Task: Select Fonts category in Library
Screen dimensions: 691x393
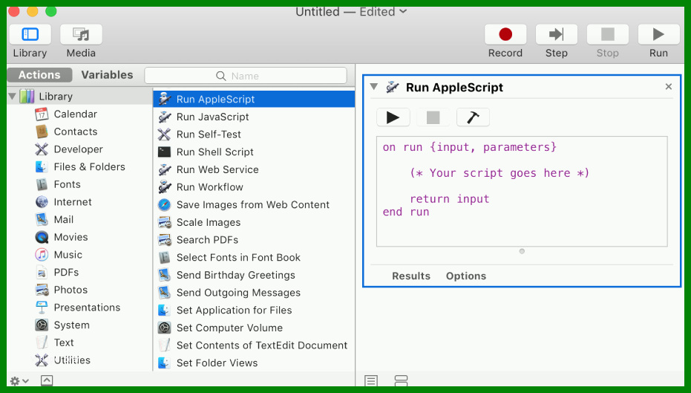Action: tap(67, 184)
